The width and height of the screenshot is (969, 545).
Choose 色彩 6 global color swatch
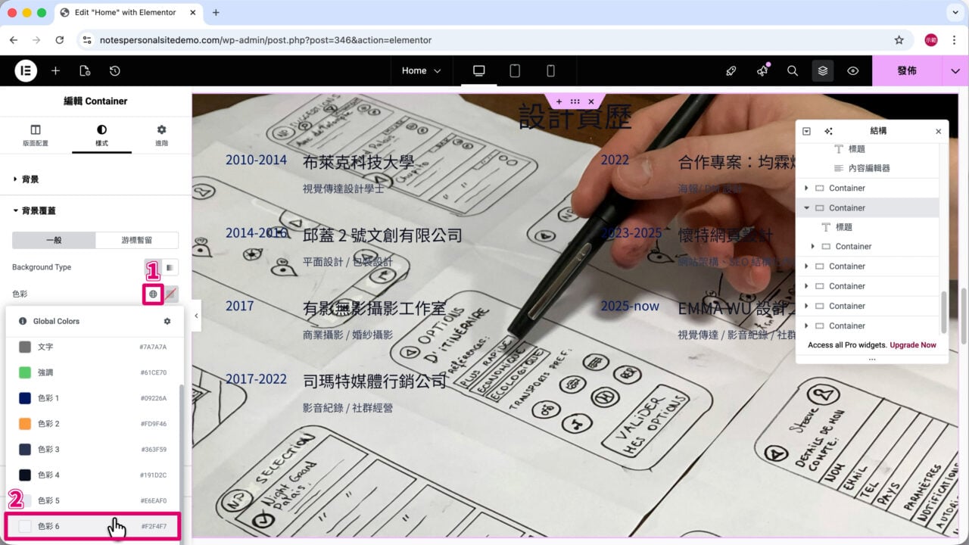[92, 526]
